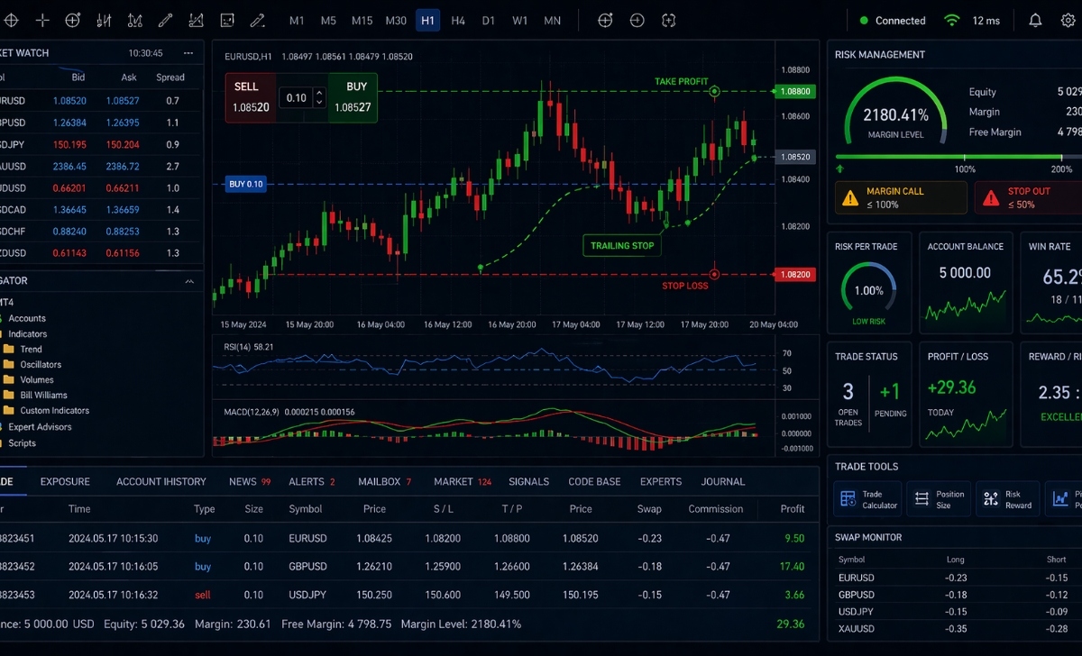Switch chart timeframe to H4

tap(458, 20)
